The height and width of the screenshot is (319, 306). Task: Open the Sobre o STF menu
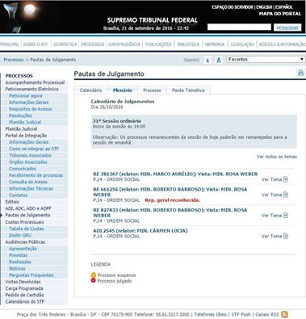coord(36,44)
